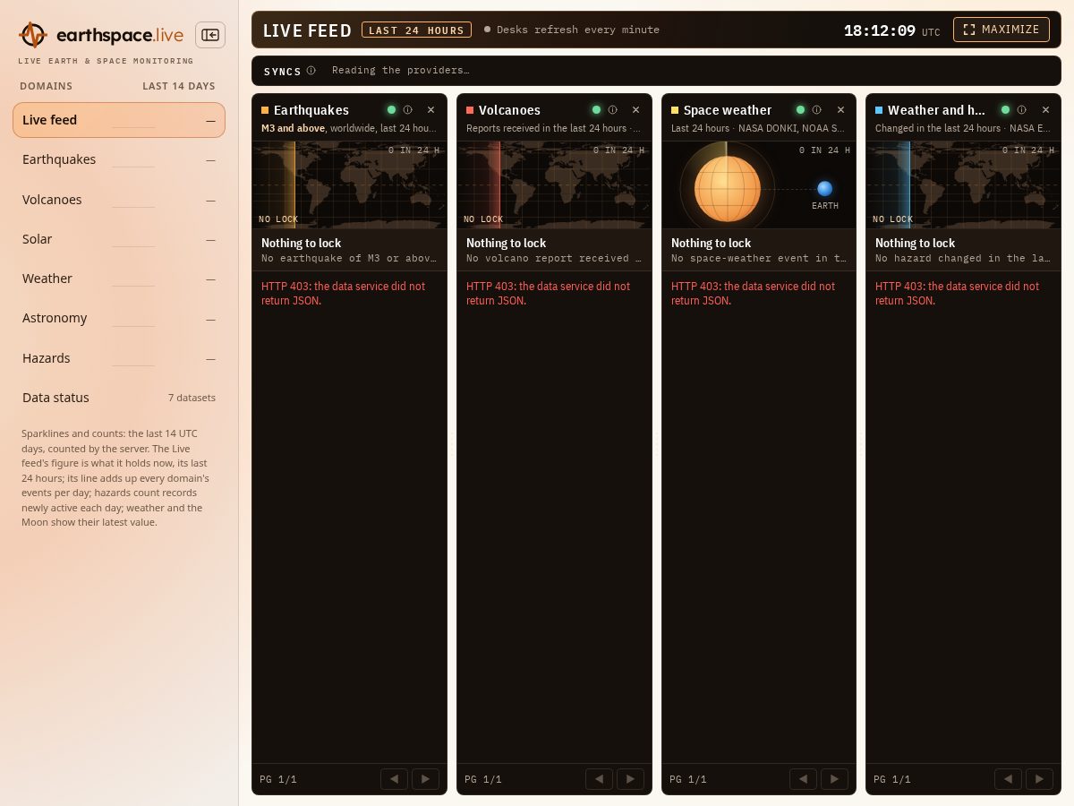Click the green status dot on Weather desk
The height and width of the screenshot is (806, 1074).
pyautogui.click(x=1005, y=110)
